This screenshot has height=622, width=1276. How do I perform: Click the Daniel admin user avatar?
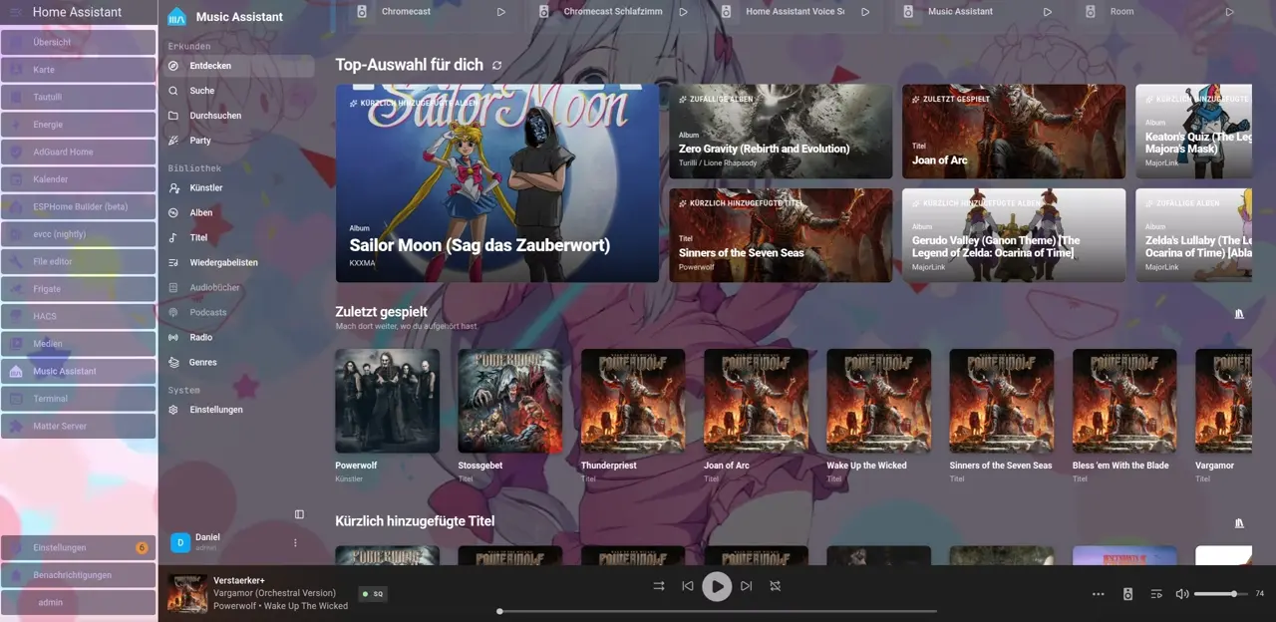180,542
